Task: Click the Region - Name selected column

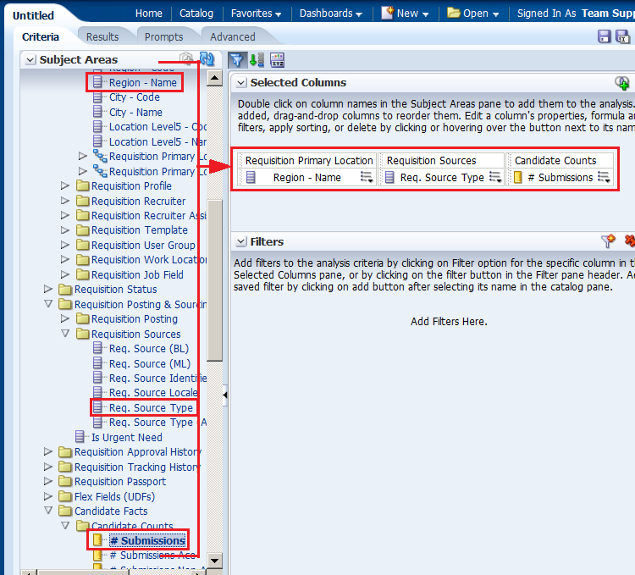Action: (x=307, y=177)
